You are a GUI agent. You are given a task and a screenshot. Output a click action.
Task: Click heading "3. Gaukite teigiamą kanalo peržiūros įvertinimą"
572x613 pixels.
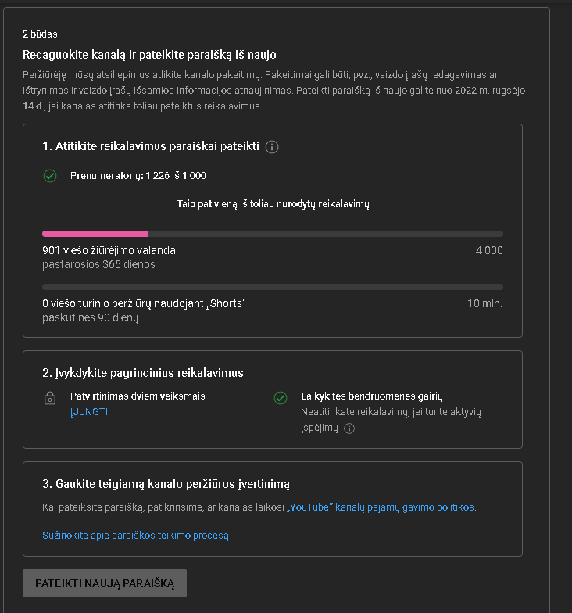click(166, 484)
